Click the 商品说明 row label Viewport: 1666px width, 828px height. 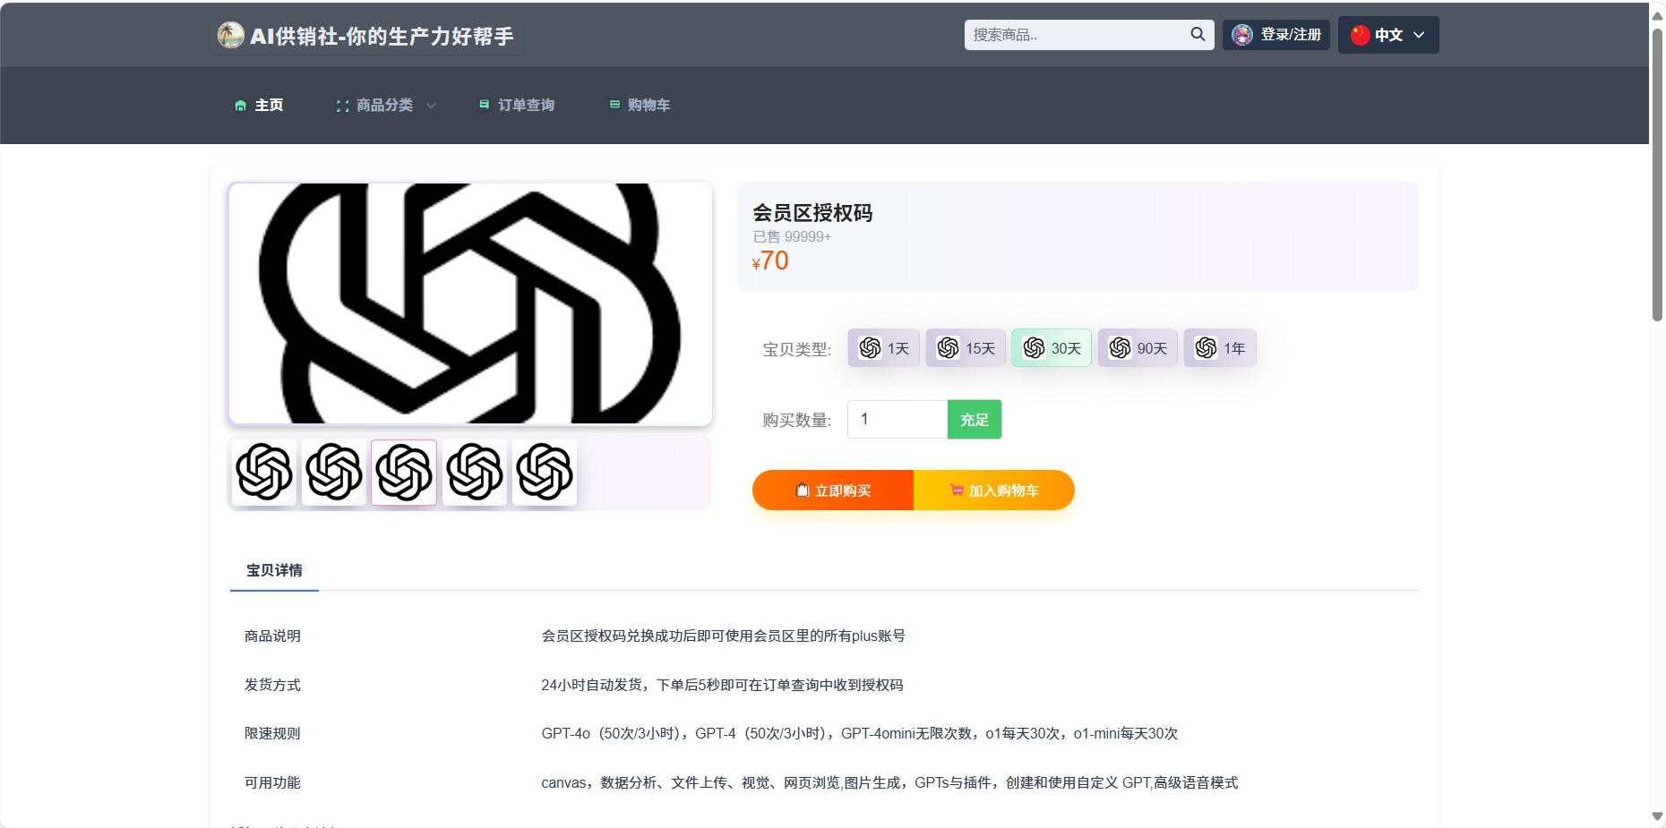tap(272, 636)
